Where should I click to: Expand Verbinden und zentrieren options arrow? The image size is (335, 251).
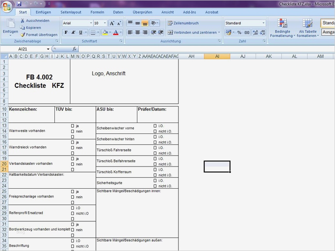(219, 33)
